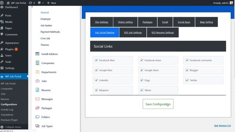Click the Tools wrench icon
Screen dimensions: 235x132
click(x=2, y=62)
